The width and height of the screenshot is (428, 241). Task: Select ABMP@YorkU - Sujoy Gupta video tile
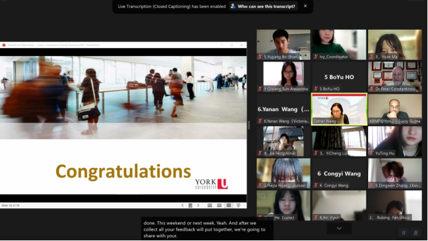pyautogui.click(x=395, y=109)
